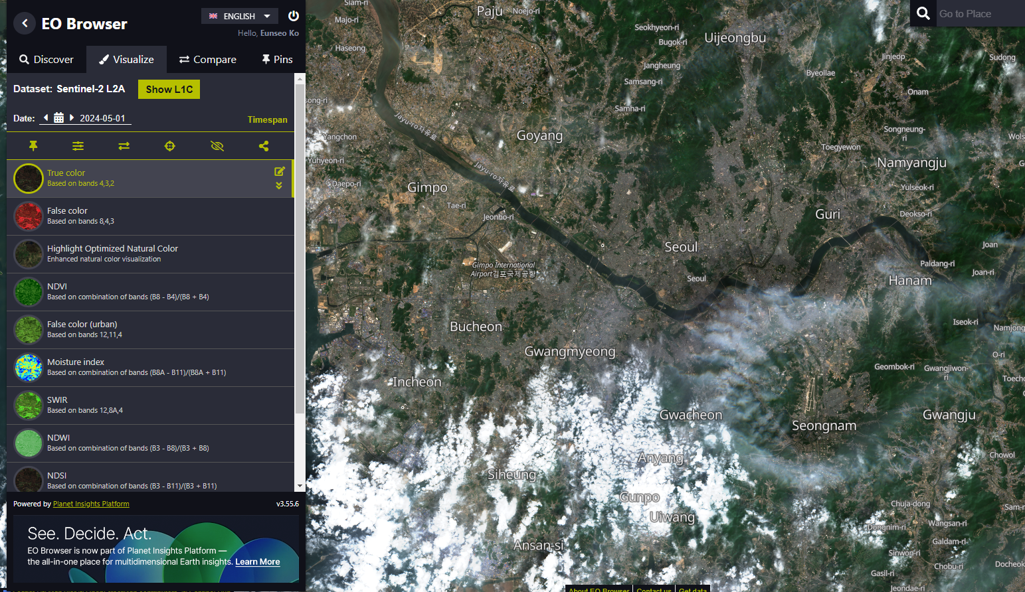Select the Timespan option

[x=267, y=119]
